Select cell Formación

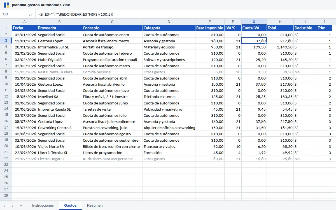[x=169, y=153]
